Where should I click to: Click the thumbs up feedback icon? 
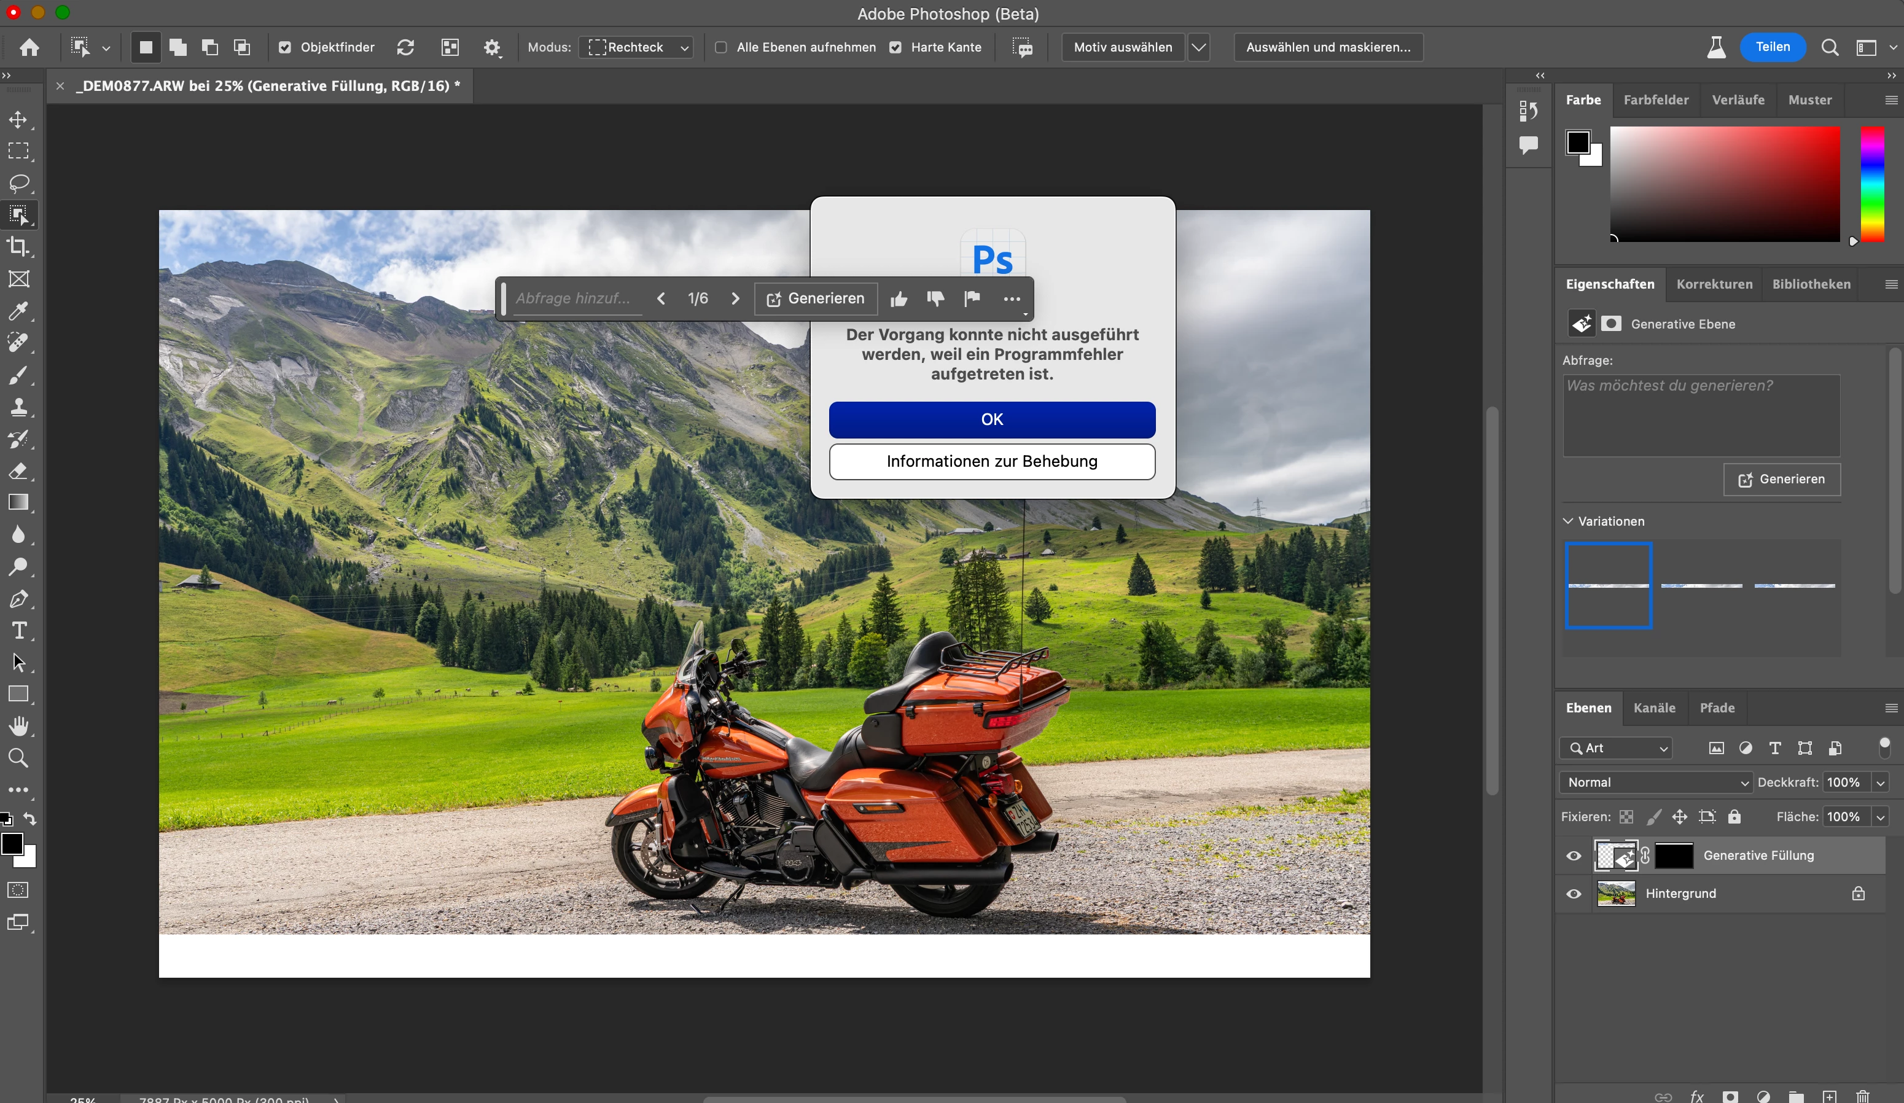(x=899, y=299)
